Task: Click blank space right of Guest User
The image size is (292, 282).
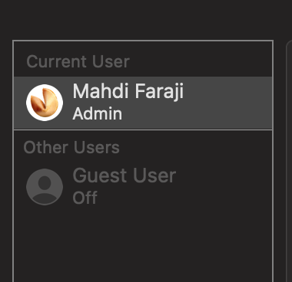Action: [223, 186]
